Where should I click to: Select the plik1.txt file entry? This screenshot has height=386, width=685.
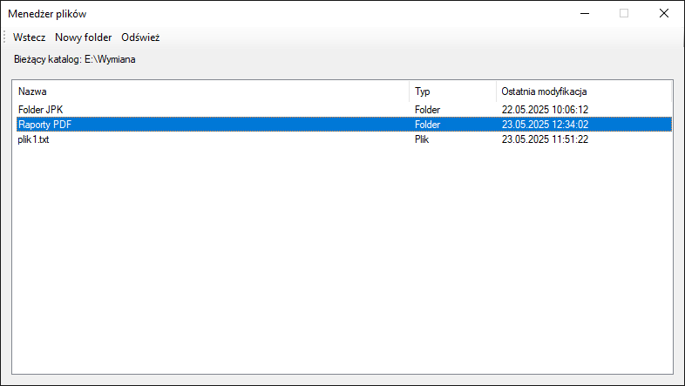pyautogui.click(x=344, y=139)
